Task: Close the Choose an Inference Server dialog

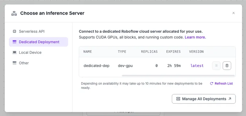Action: (x=233, y=13)
